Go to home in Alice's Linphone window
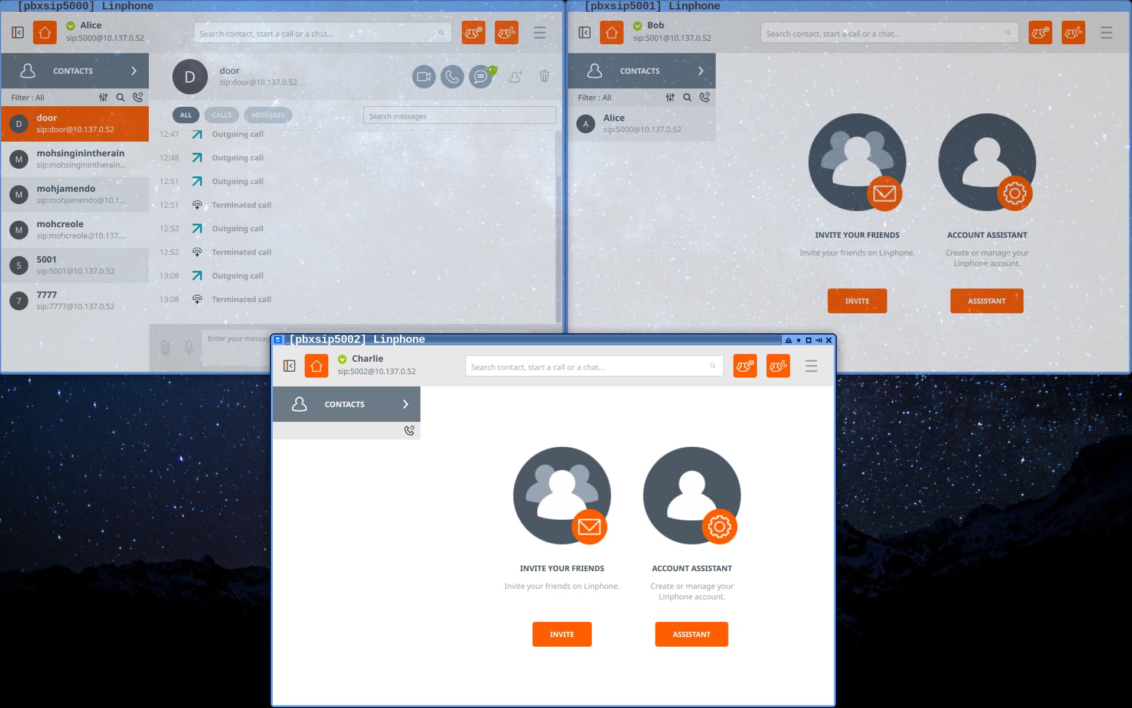This screenshot has height=708, width=1132. pos(45,32)
